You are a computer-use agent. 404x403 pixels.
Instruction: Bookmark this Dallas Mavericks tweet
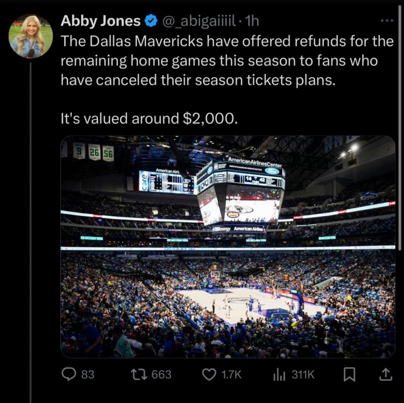pos(350,375)
